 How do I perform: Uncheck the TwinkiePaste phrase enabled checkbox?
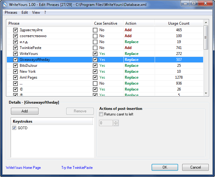point(15,48)
